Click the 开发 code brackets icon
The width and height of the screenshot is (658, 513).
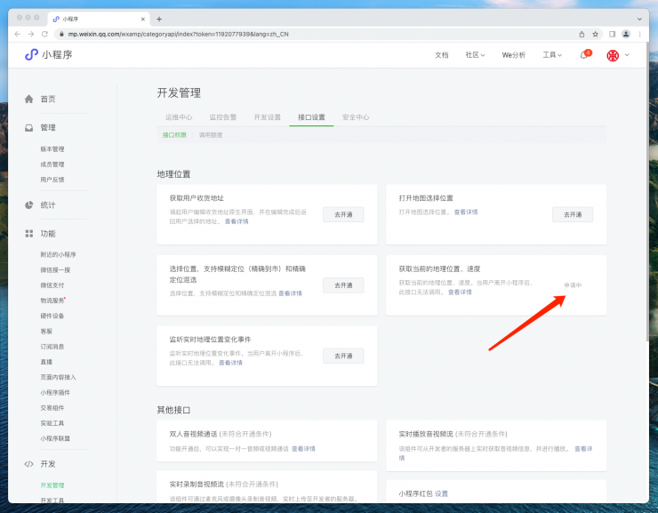[28, 464]
